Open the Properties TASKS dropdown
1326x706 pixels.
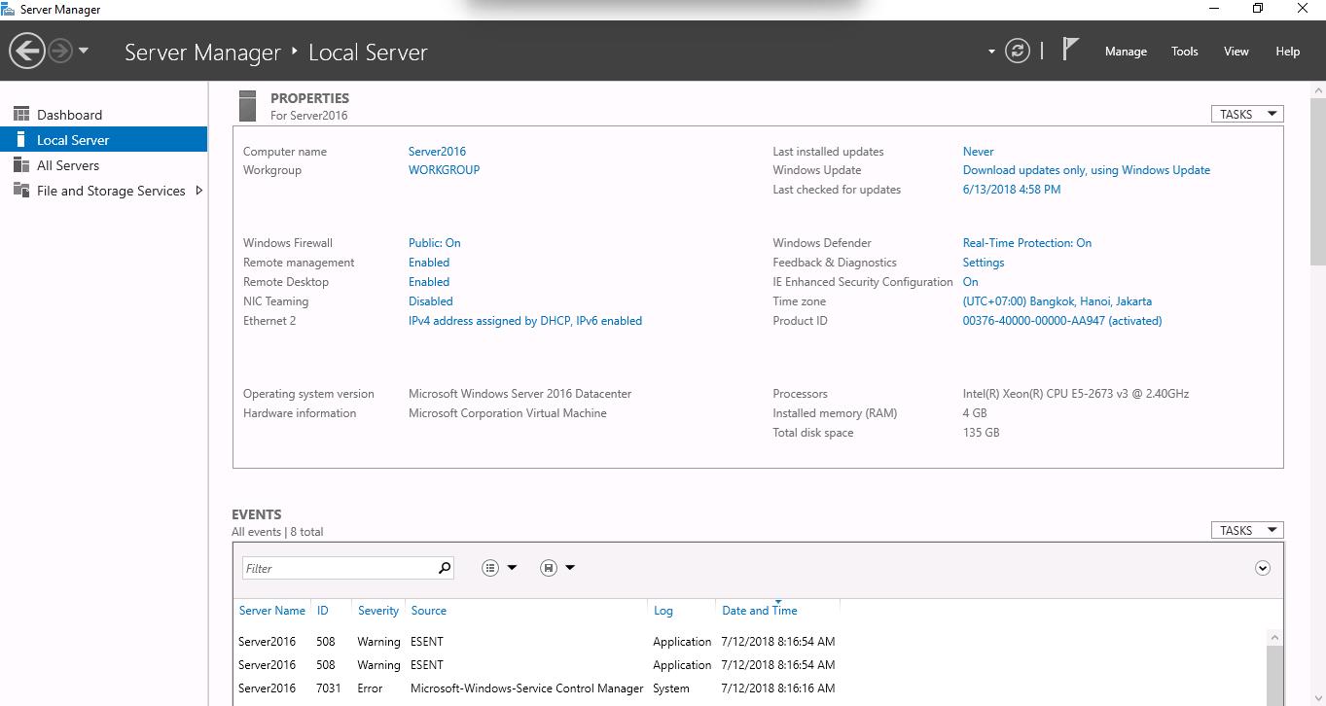coord(1246,114)
